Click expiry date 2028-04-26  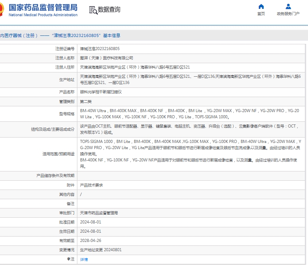coord(90,240)
